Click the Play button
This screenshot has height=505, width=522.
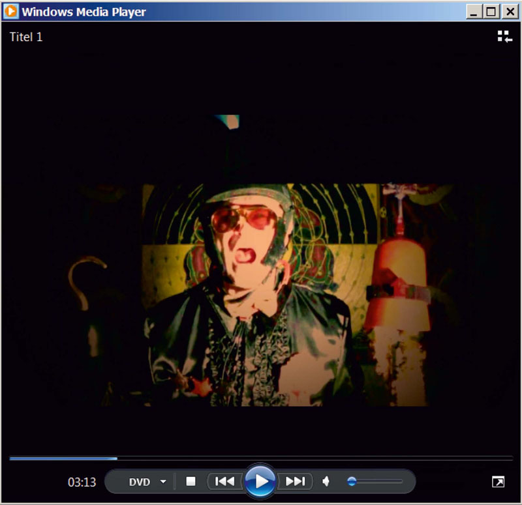tap(260, 481)
